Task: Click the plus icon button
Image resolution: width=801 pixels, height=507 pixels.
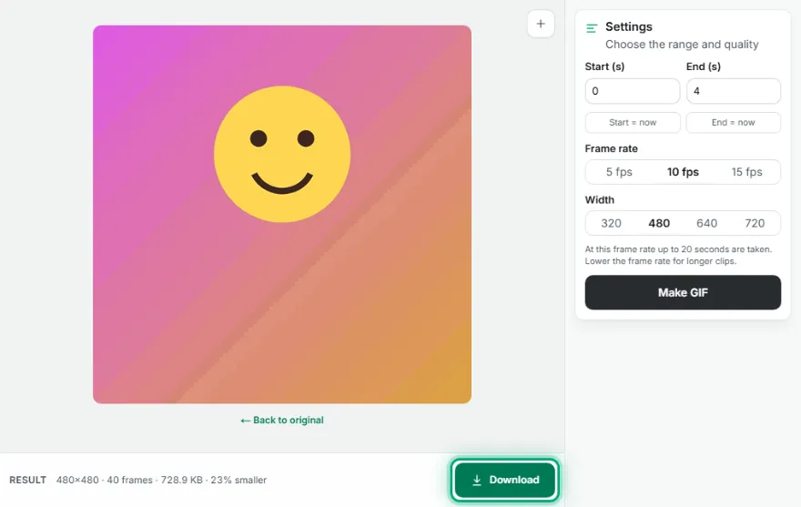Action: tap(541, 24)
